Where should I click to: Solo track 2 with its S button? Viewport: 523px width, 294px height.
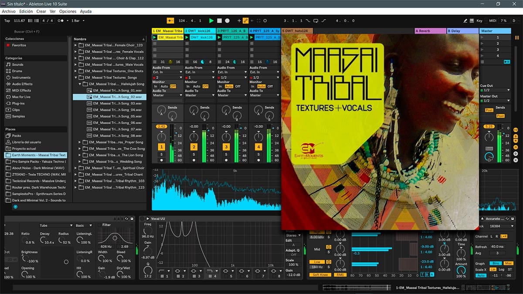click(x=194, y=155)
